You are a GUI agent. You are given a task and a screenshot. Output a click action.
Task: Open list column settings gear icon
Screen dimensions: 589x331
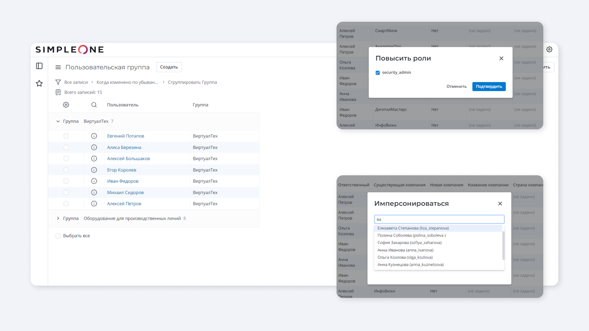(66, 105)
